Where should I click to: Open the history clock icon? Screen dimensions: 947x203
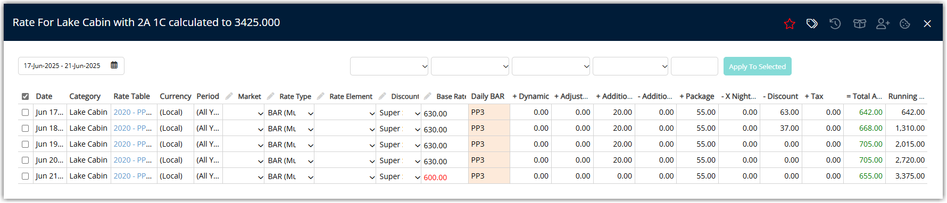[x=835, y=23]
